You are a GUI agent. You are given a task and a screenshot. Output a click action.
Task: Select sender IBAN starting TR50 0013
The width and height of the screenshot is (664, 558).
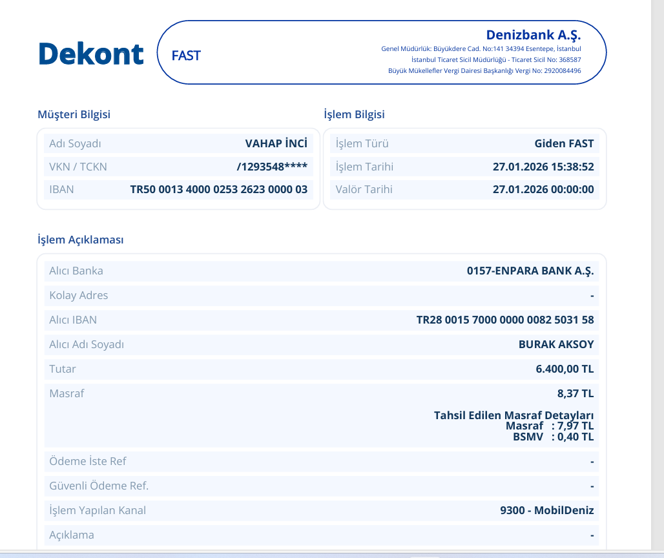click(x=218, y=189)
